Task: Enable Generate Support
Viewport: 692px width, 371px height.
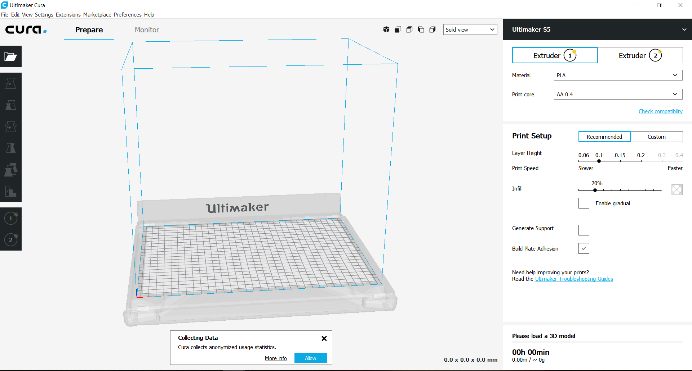Action: (x=584, y=230)
